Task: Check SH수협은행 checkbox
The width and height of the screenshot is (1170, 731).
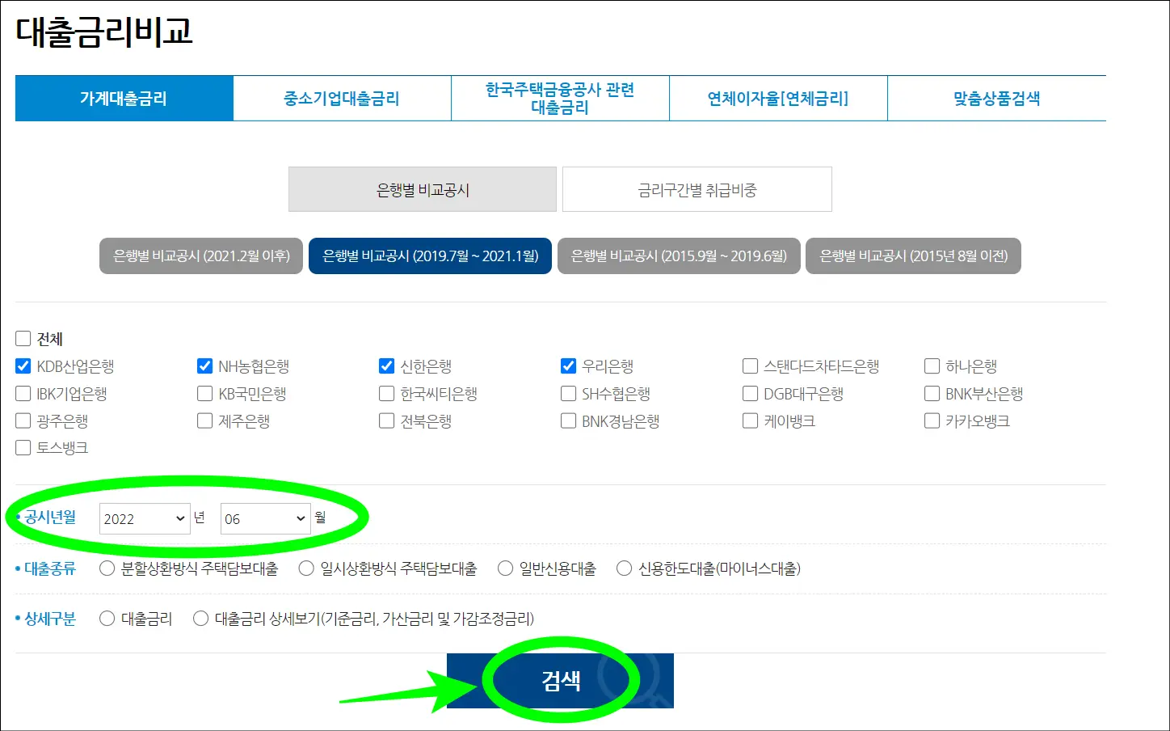Action: 569,394
